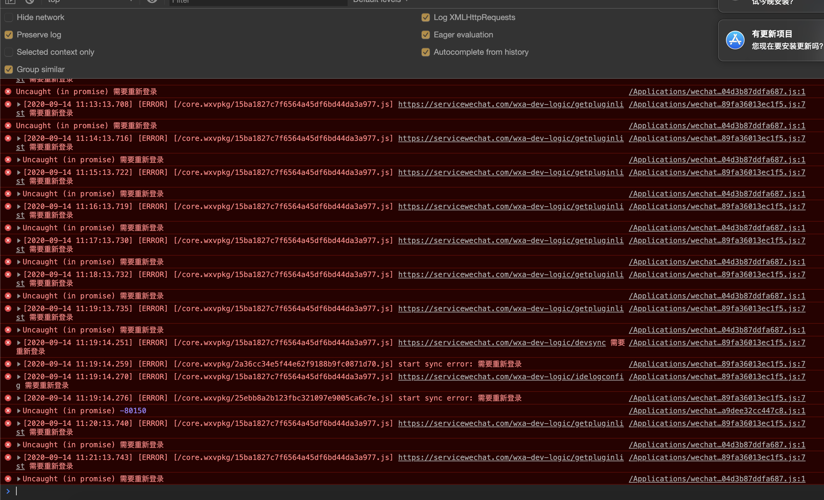Uncheck the Preserve log option
824x500 pixels.
9,35
